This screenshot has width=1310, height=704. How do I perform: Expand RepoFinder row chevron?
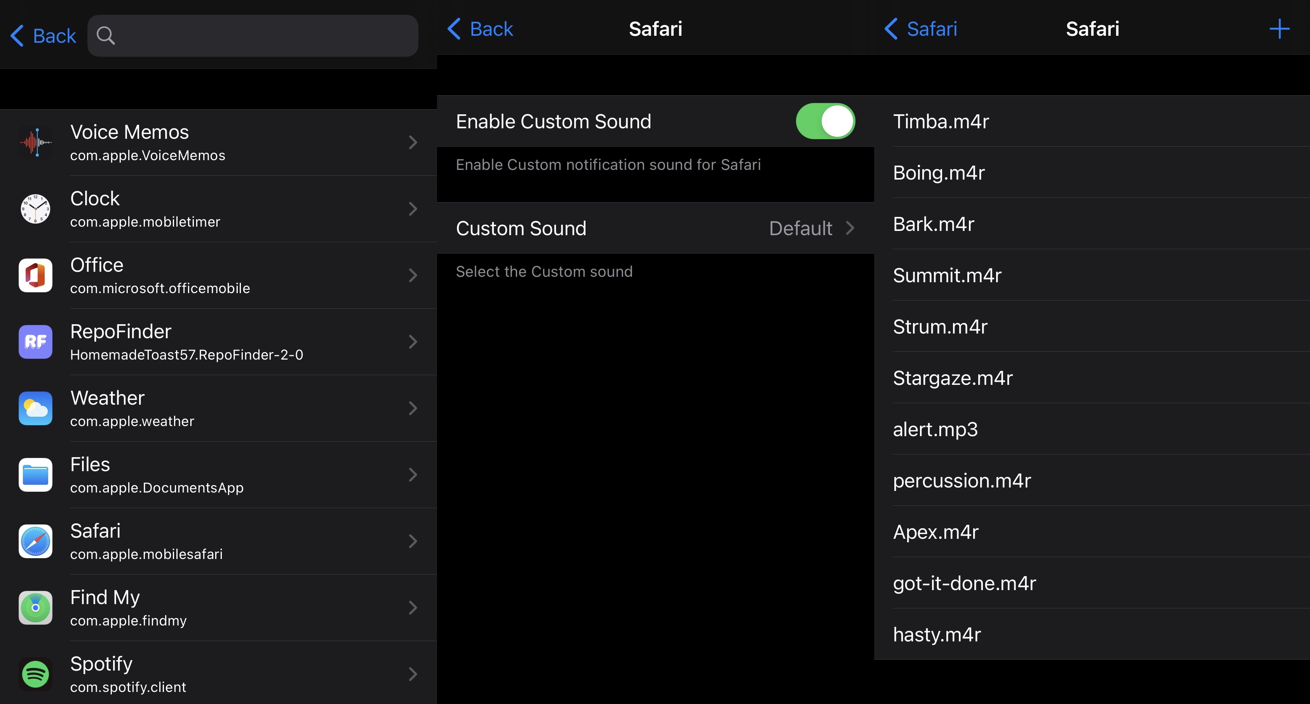point(413,342)
